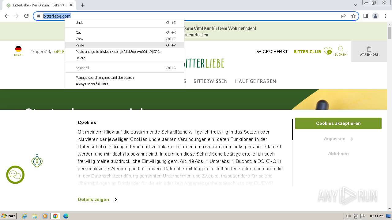Choose Undo in context menu

point(124,23)
